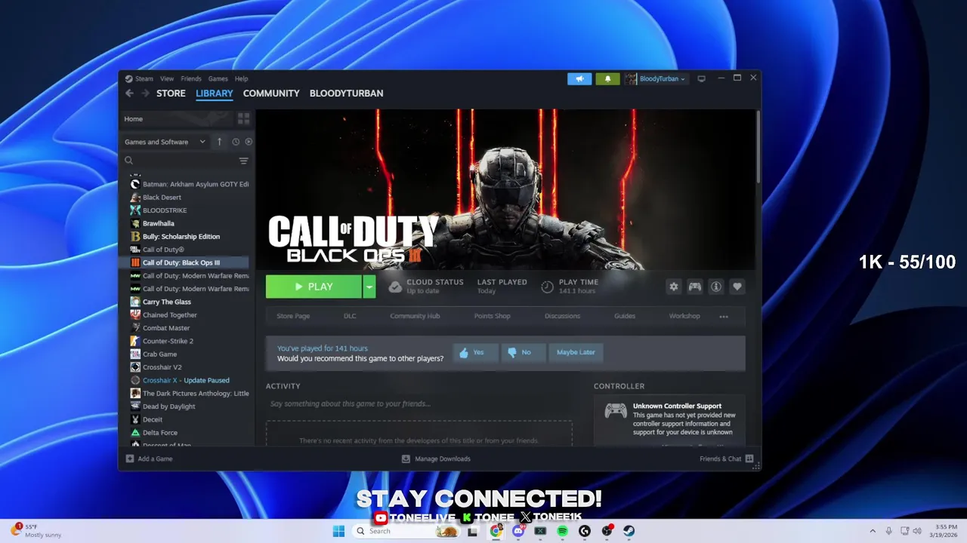Select Crosshair X - Update Paused entry

pos(189,380)
